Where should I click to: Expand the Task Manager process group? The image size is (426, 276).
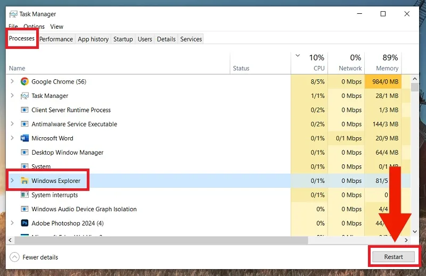[12, 95]
